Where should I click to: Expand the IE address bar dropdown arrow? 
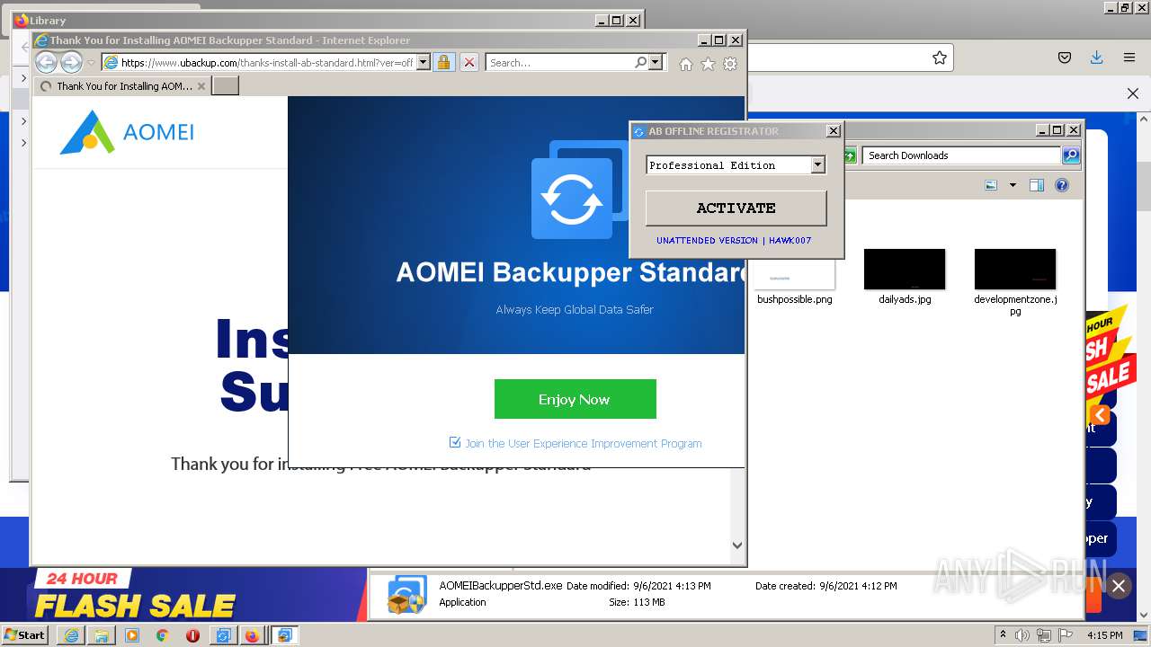pyautogui.click(x=423, y=63)
